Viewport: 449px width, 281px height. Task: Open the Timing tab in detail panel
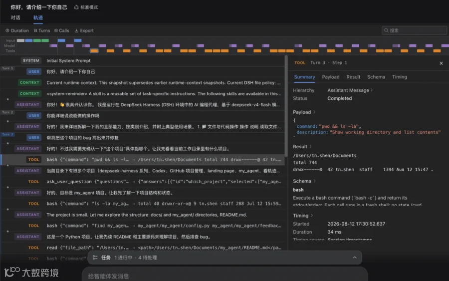coord(400,77)
